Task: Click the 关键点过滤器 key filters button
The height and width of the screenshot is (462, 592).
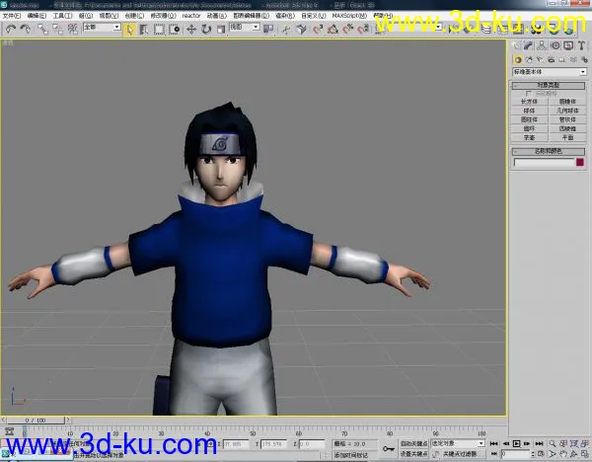Action: tap(461, 454)
